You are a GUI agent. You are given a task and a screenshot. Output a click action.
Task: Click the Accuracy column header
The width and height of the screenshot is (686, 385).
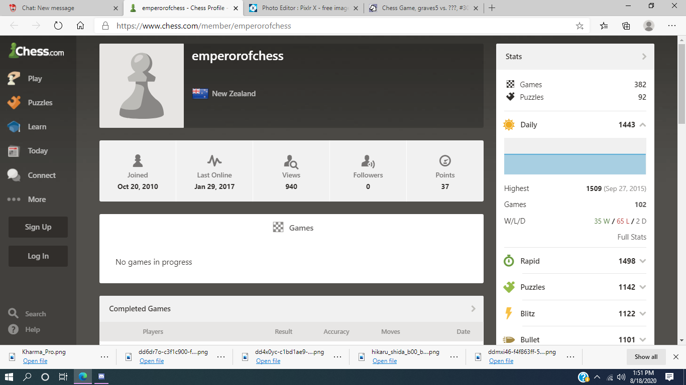pos(336,332)
